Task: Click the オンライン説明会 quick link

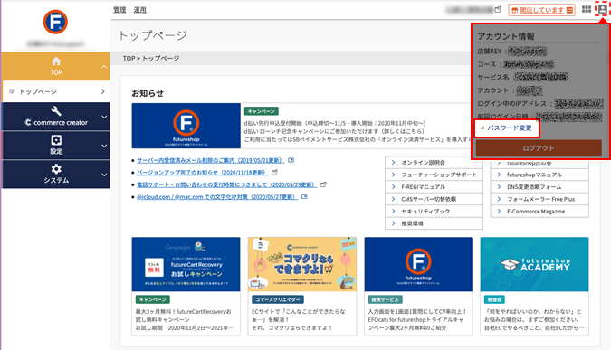Action: pyautogui.click(x=434, y=163)
